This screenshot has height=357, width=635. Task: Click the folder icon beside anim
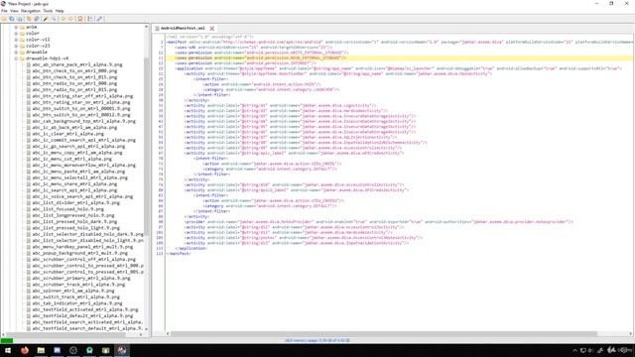[22, 27]
